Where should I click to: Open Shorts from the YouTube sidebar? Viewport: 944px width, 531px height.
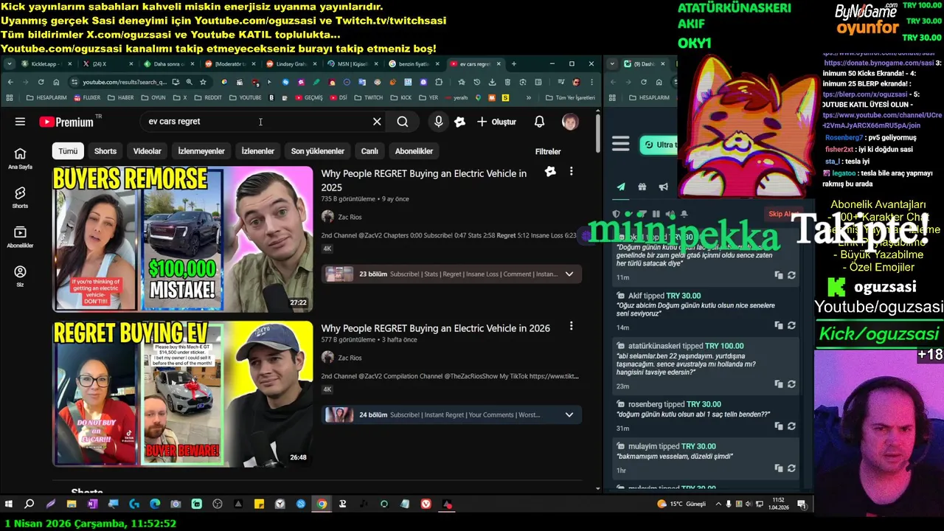click(20, 197)
